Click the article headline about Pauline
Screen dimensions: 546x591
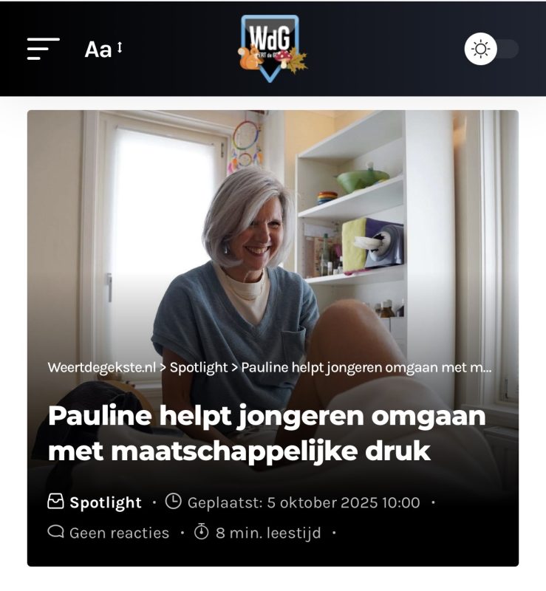click(267, 433)
